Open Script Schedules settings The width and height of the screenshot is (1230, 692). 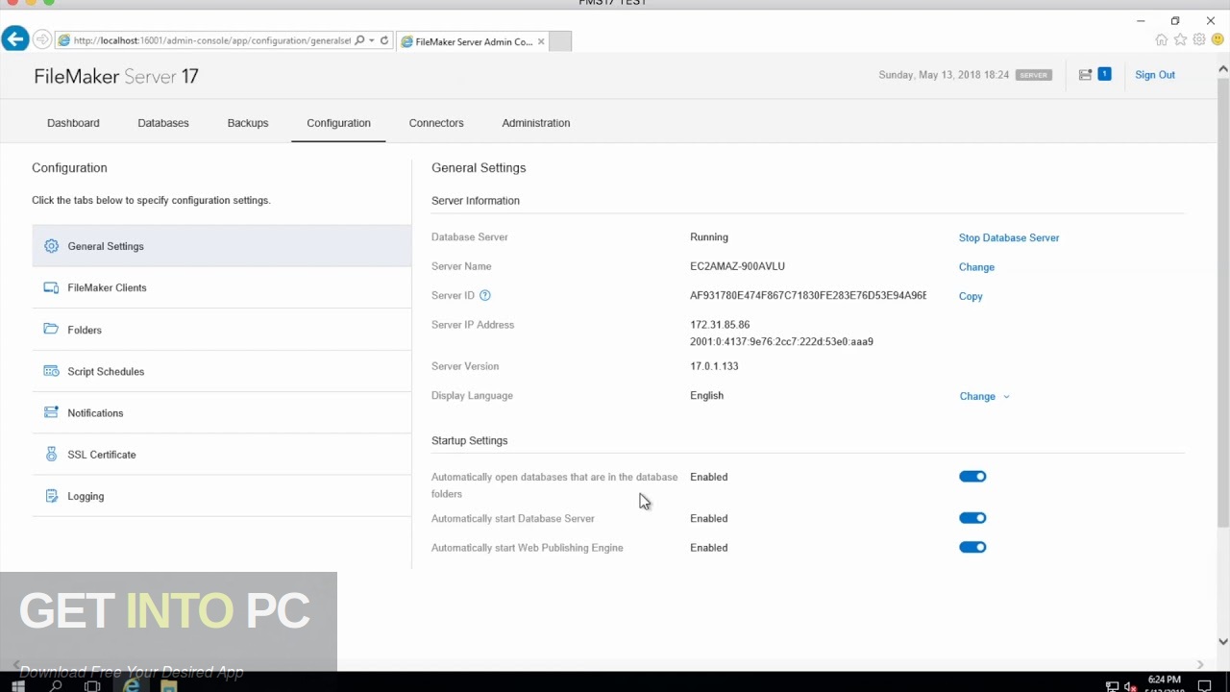(222, 371)
